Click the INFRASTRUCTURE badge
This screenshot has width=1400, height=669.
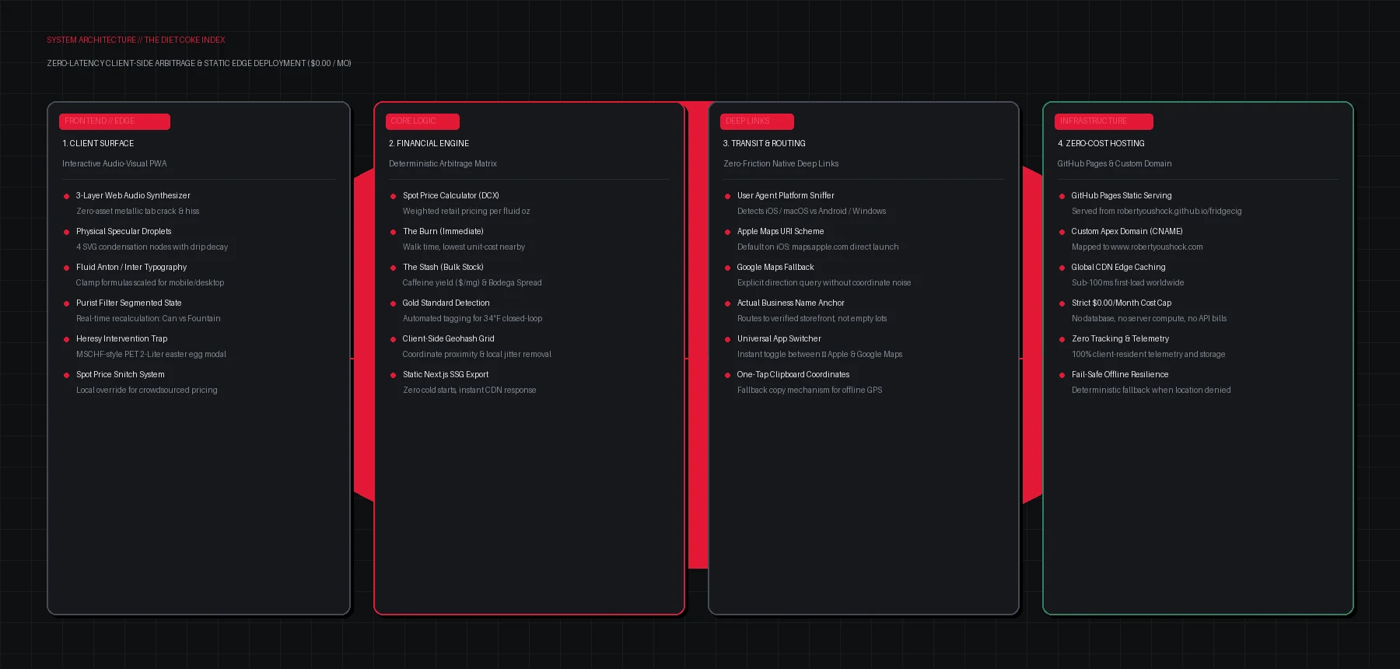pos(1104,121)
